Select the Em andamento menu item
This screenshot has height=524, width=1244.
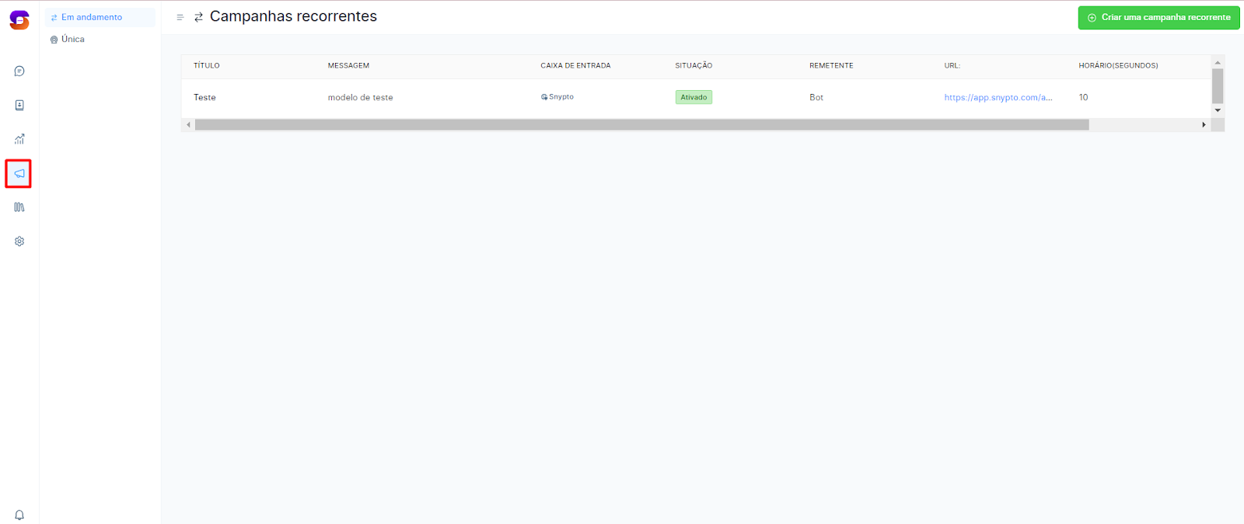coord(100,17)
